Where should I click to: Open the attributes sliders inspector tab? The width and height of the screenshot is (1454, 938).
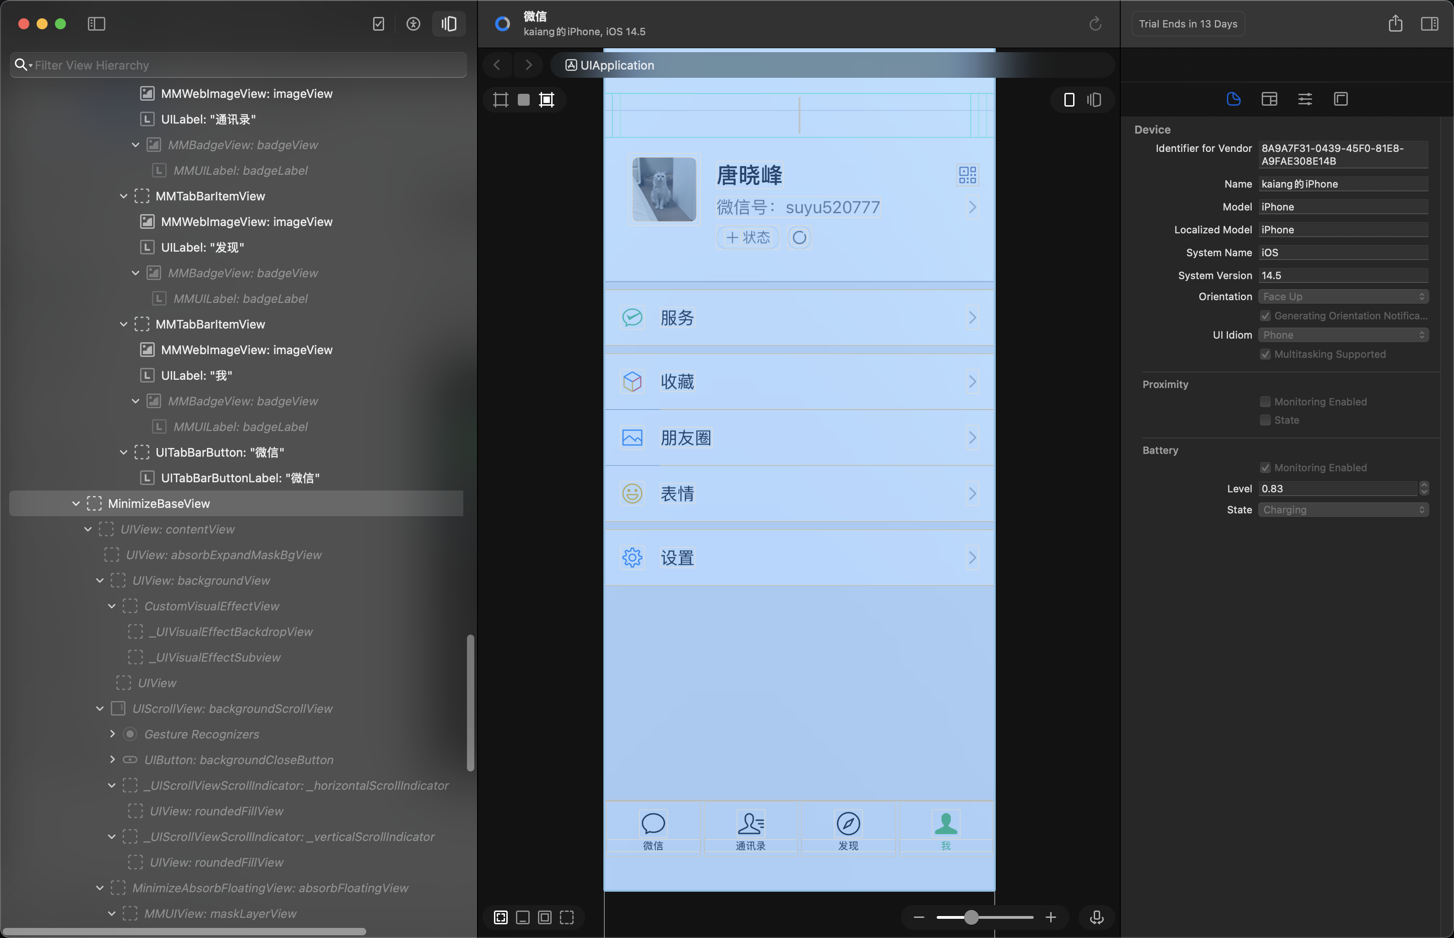click(x=1305, y=99)
